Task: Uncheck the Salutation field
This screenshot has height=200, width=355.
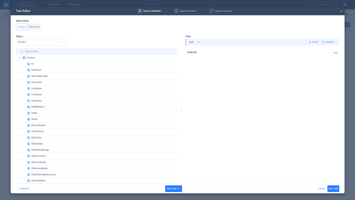Action: pyautogui.click(x=29, y=101)
